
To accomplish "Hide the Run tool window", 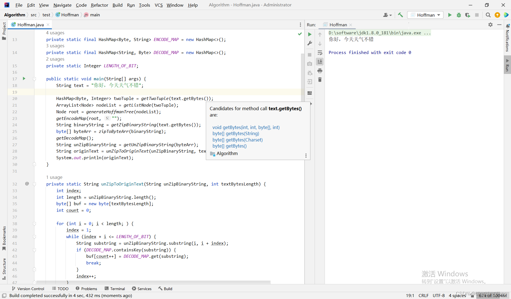I will 499,25.
